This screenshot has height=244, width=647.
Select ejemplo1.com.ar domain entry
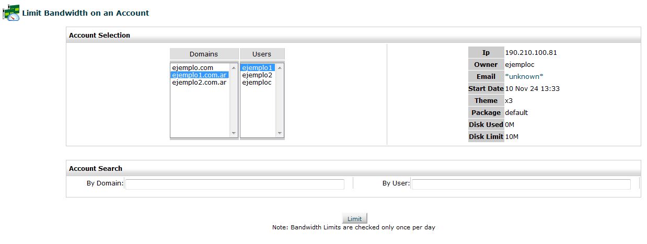199,75
